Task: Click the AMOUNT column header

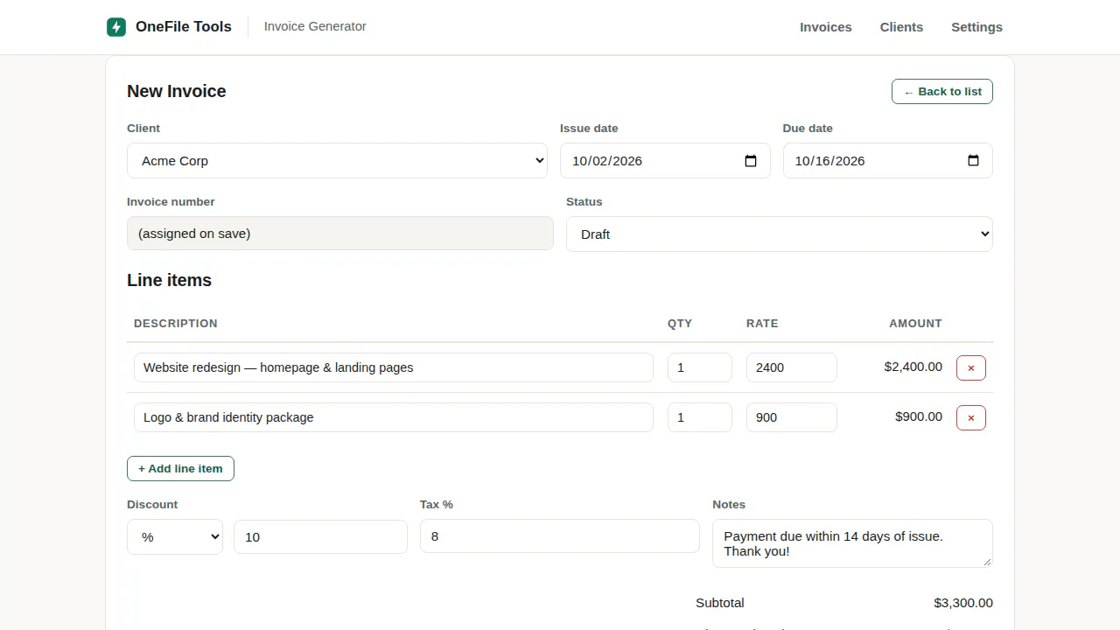Action: coord(915,324)
